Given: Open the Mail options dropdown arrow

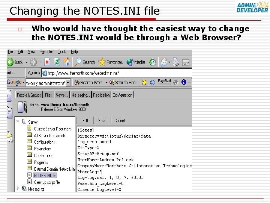Looking at the screenshot, I should tap(169, 62).
